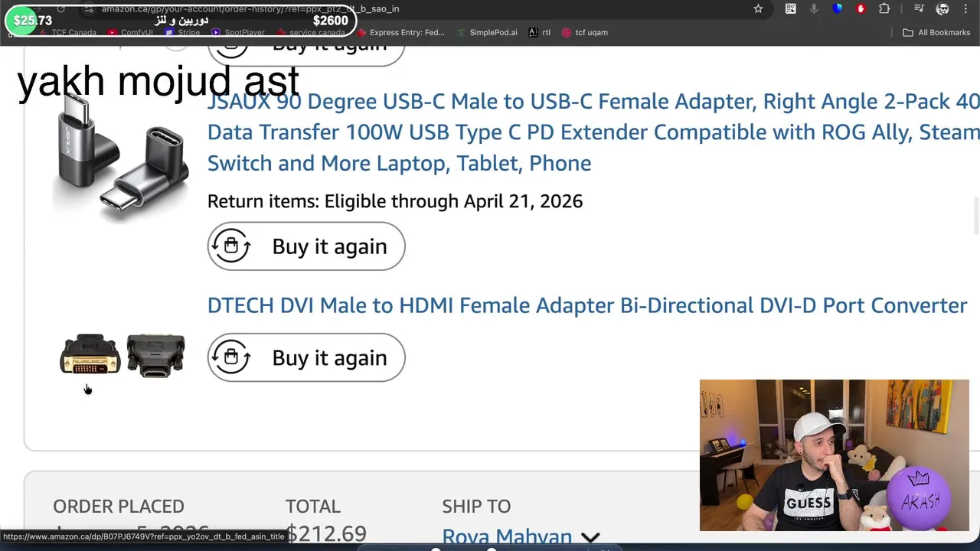
Task: Open the DTECH DVI adapter product thumbnail
Action: [x=122, y=356]
